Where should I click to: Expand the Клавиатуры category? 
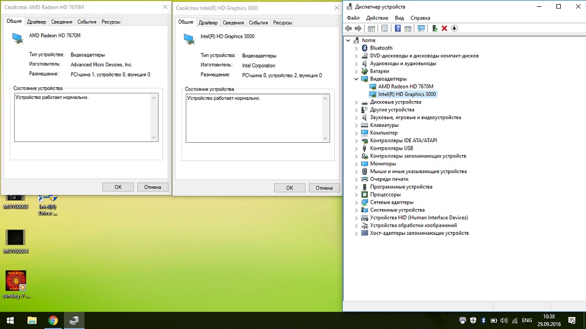[356, 125]
